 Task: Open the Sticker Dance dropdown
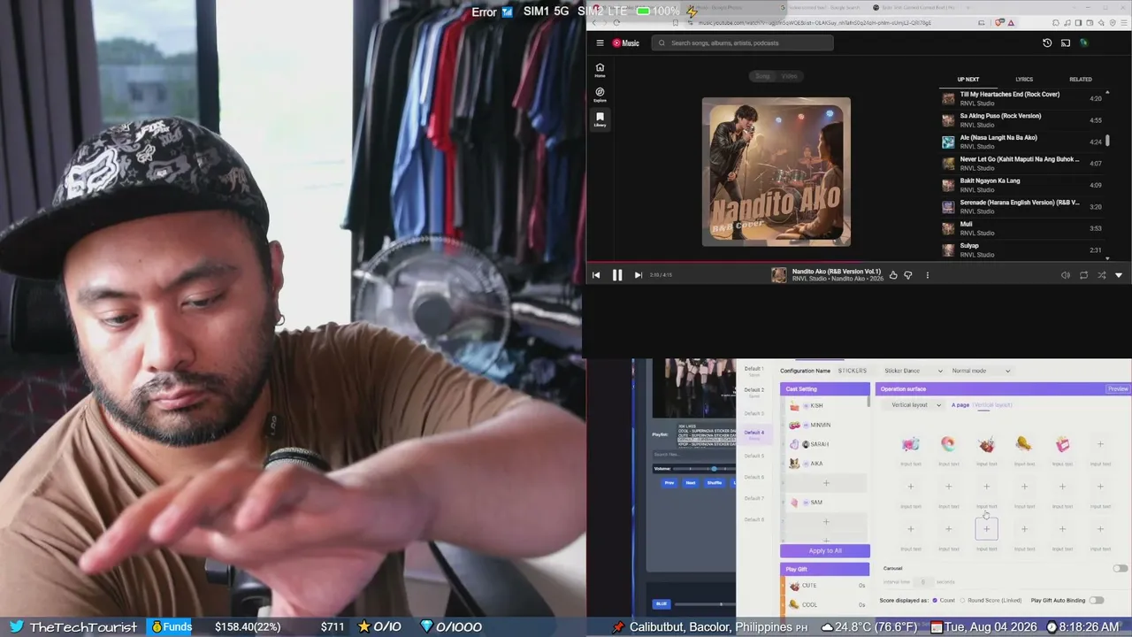pyautogui.click(x=914, y=371)
